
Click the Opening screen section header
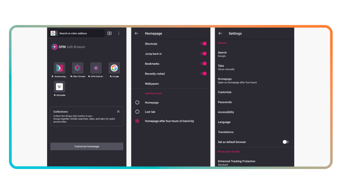coord(153,93)
